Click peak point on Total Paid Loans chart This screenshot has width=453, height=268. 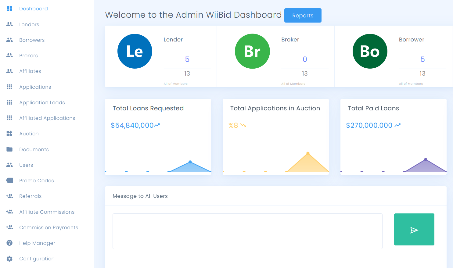[x=426, y=159]
